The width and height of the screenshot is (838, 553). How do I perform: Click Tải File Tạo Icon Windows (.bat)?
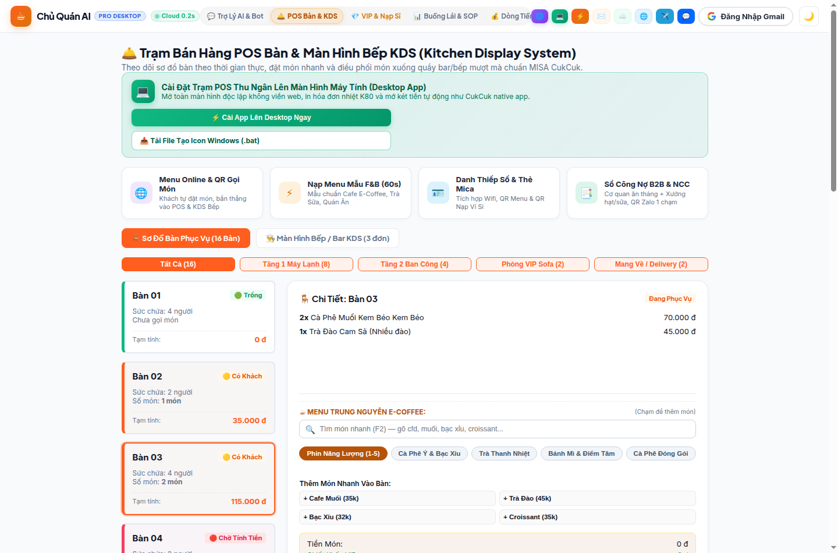(x=261, y=141)
